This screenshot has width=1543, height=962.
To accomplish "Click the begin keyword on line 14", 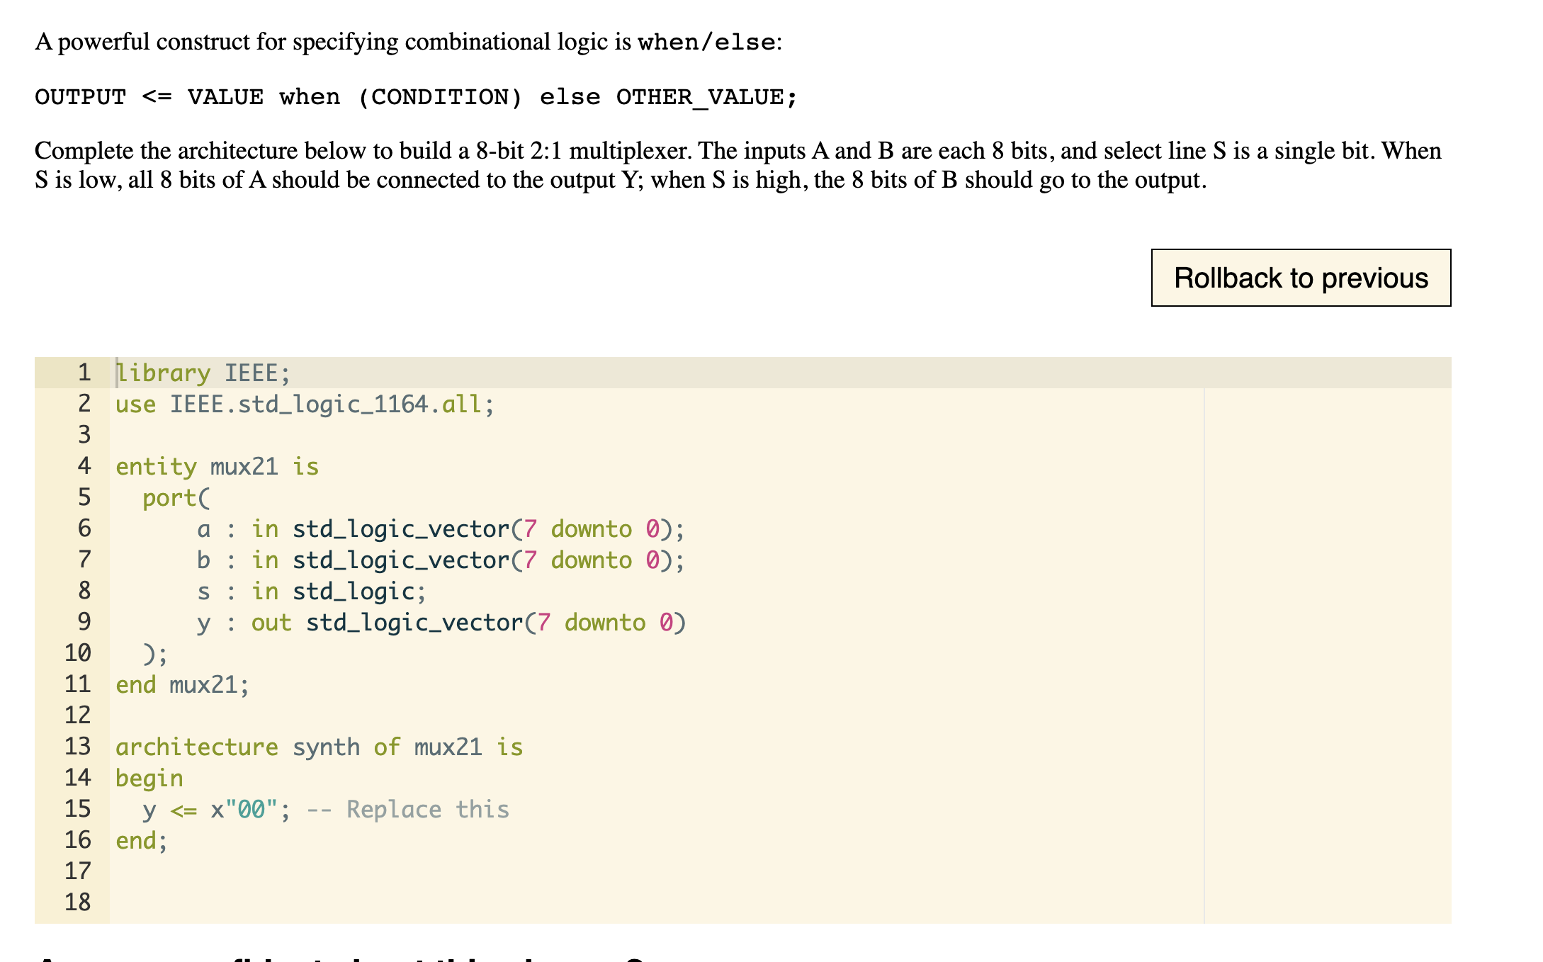I will pos(149,777).
